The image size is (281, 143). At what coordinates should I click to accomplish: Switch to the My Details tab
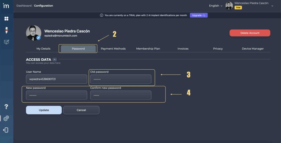pyautogui.click(x=43, y=49)
